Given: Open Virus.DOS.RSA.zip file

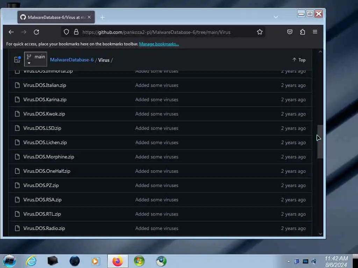Looking at the screenshot, I should click(x=42, y=200).
